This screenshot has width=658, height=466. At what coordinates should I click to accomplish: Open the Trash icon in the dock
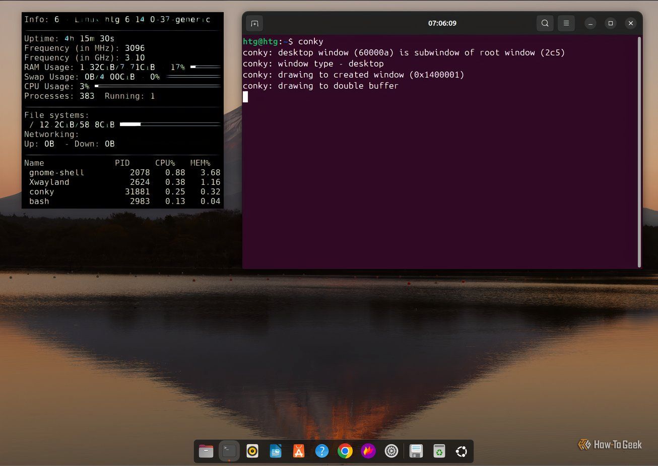(x=439, y=451)
